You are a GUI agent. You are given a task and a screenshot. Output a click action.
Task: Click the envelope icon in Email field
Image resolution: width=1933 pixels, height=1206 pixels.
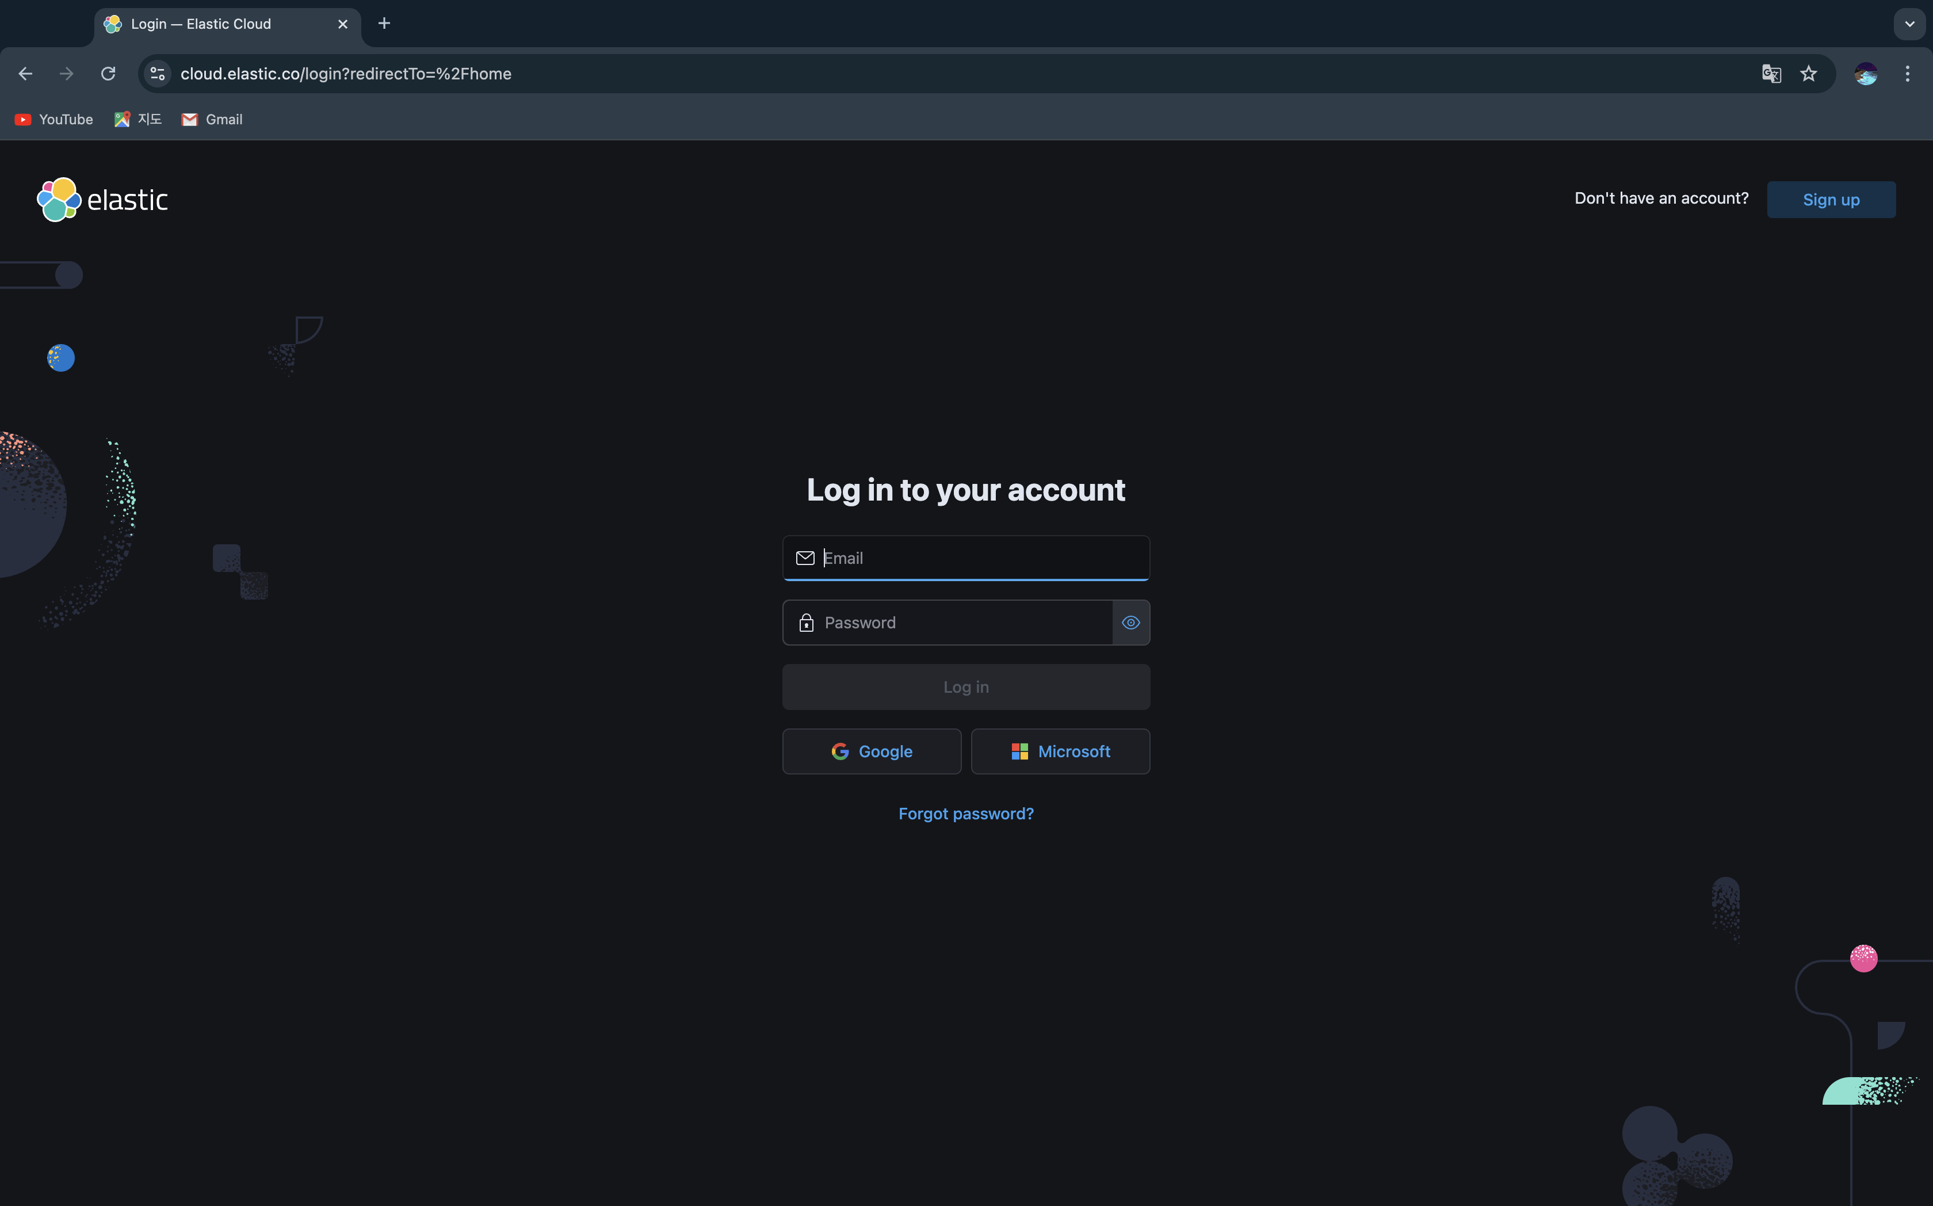[805, 558]
